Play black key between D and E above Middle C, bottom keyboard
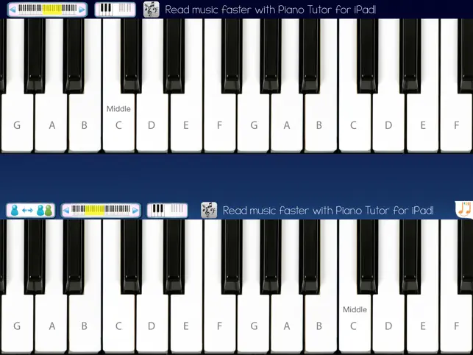The image size is (473, 355). (410, 257)
